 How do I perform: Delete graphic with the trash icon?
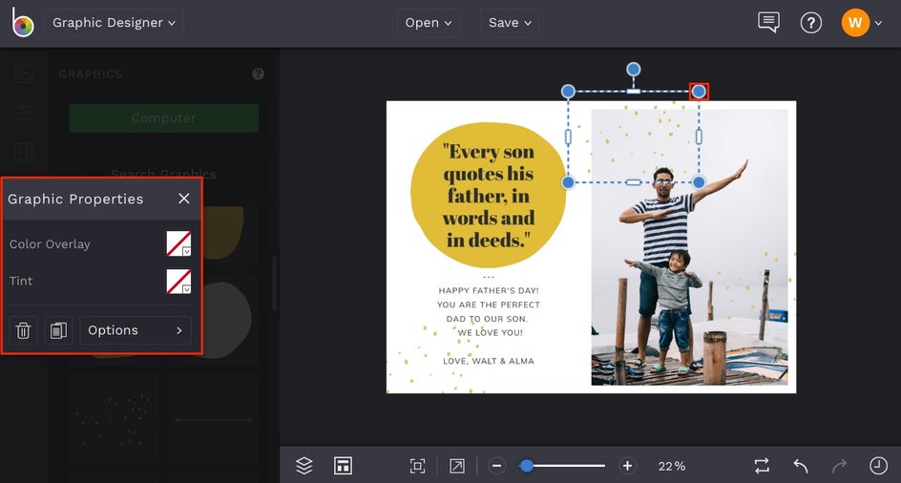point(24,330)
